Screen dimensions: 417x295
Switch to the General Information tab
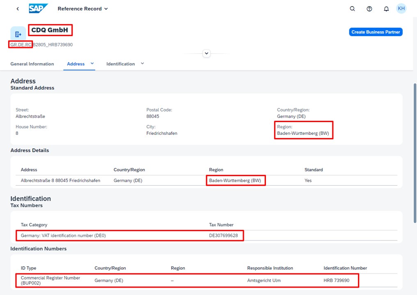(x=32, y=64)
